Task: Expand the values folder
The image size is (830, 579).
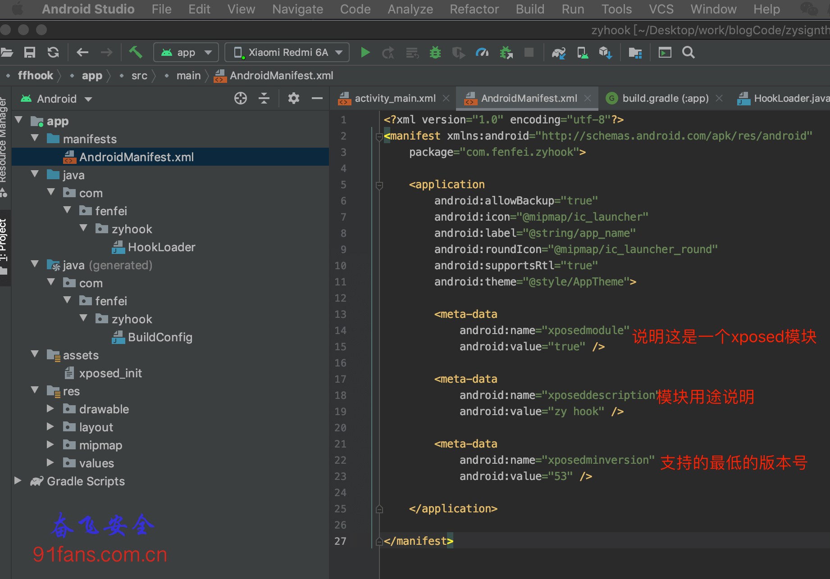Action: click(50, 463)
